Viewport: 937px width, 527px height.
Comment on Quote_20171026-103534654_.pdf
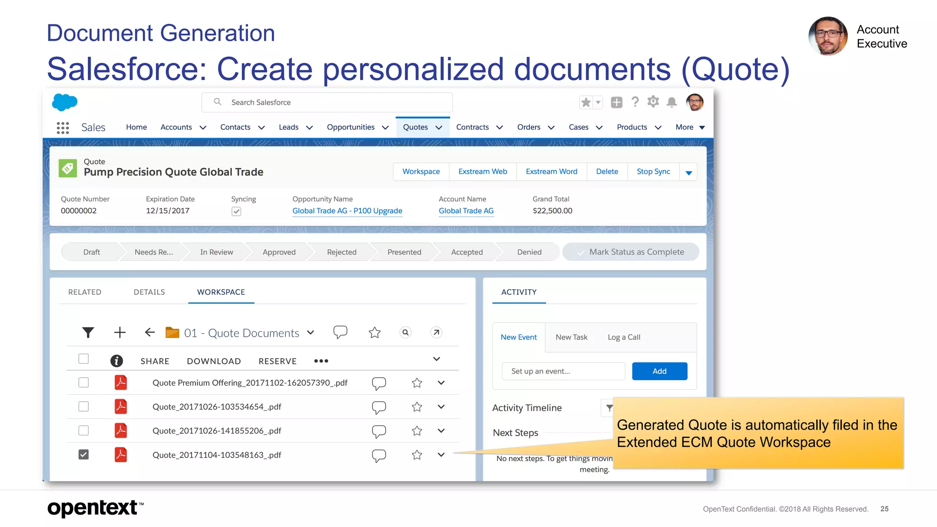[x=379, y=407]
